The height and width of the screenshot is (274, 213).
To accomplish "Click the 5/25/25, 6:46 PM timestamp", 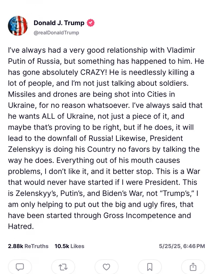I will 182,246.
